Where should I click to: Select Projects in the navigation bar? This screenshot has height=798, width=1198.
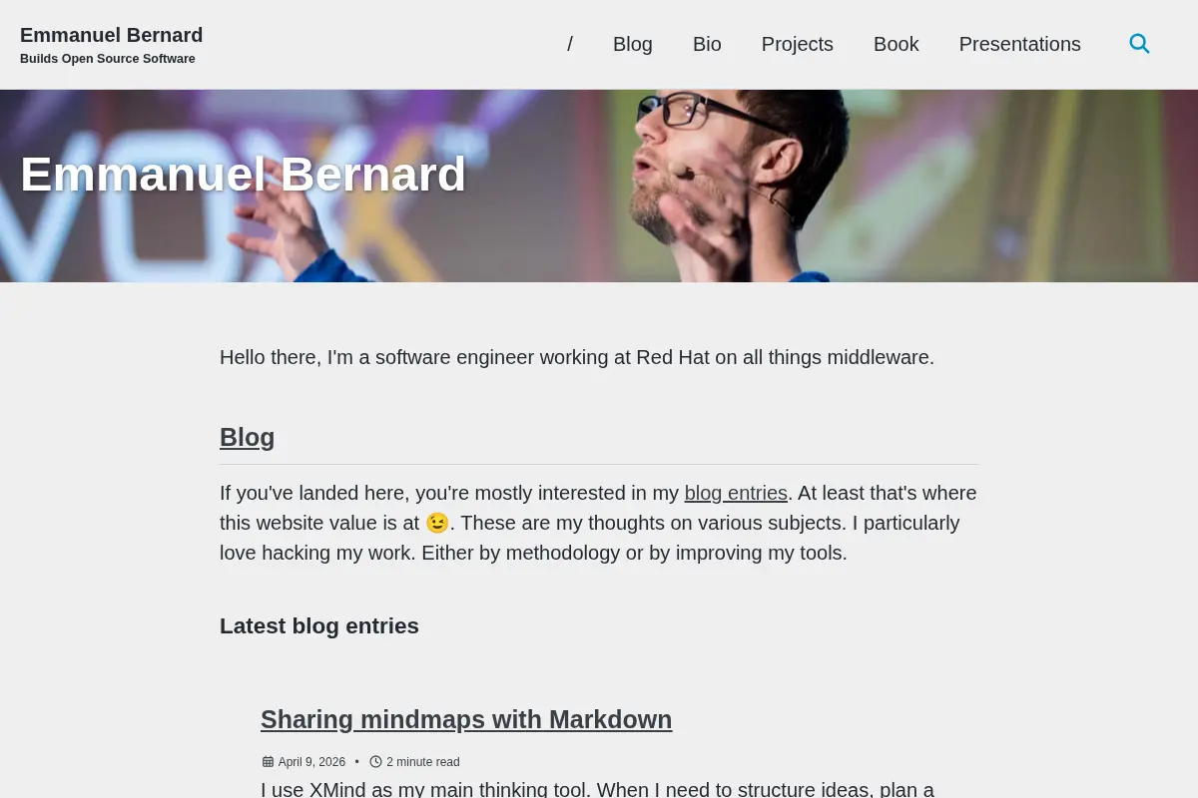[x=798, y=44]
